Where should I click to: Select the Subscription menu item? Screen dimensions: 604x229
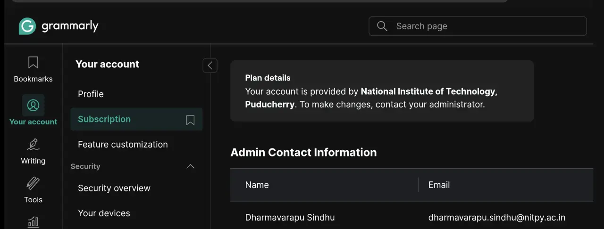tap(104, 119)
